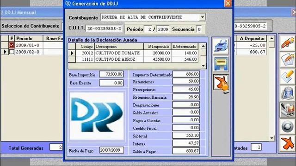Image resolution: width=296 pixels, height=166 pixels.
Task: Click the recycle bin delete icon
Action: (287, 93)
